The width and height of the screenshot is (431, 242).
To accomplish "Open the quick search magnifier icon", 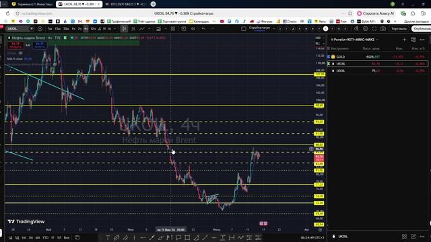I will (356, 29).
